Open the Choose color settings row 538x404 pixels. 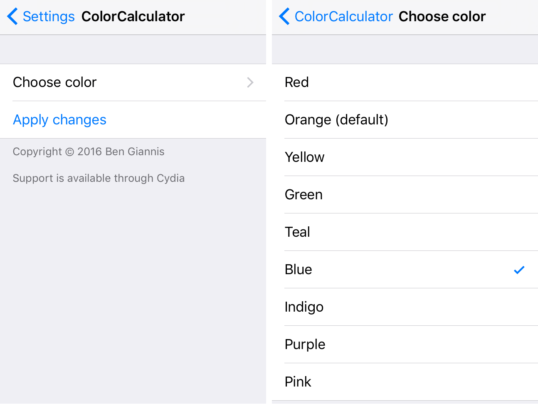click(54, 82)
